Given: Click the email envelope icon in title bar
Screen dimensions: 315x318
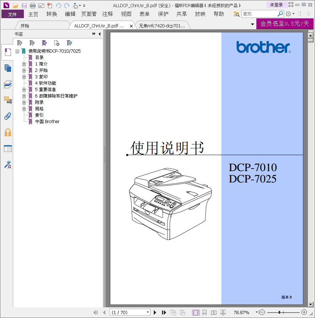Looking at the screenshot, I should tap(41, 6).
